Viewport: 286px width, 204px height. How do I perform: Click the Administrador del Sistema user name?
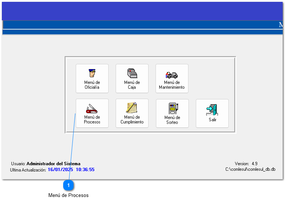pyautogui.click(x=53, y=164)
